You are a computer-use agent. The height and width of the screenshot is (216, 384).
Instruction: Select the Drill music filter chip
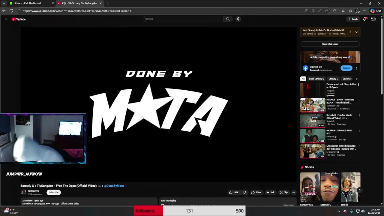[347, 79]
